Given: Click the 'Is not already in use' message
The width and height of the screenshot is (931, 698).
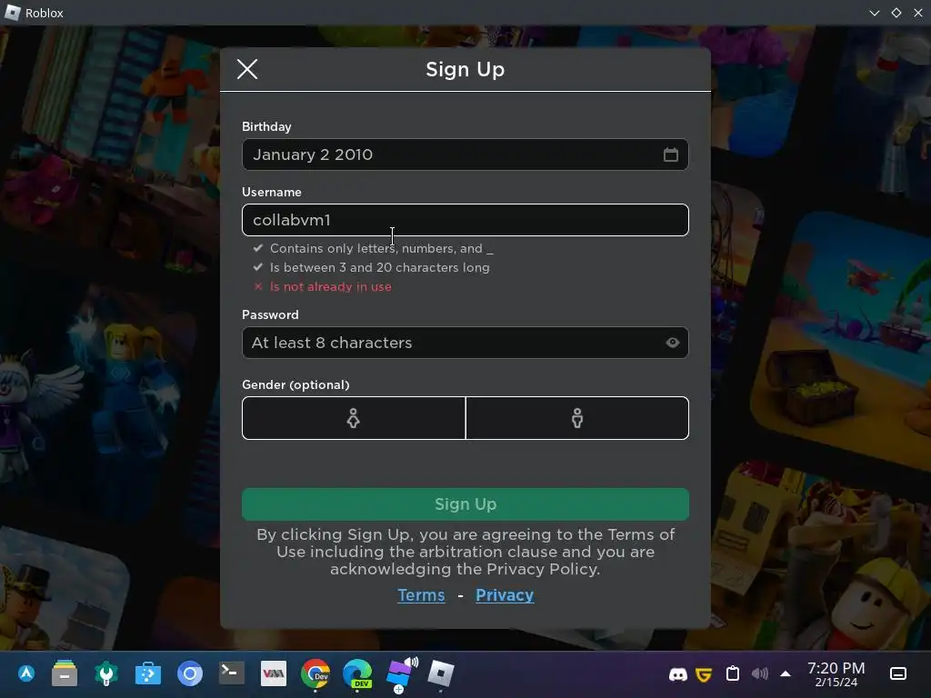Looking at the screenshot, I should tap(331, 286).
